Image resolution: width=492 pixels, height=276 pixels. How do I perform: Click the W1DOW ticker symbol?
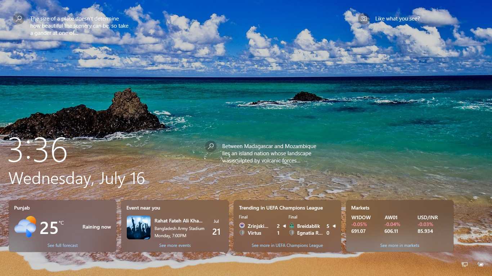[361, 217]
